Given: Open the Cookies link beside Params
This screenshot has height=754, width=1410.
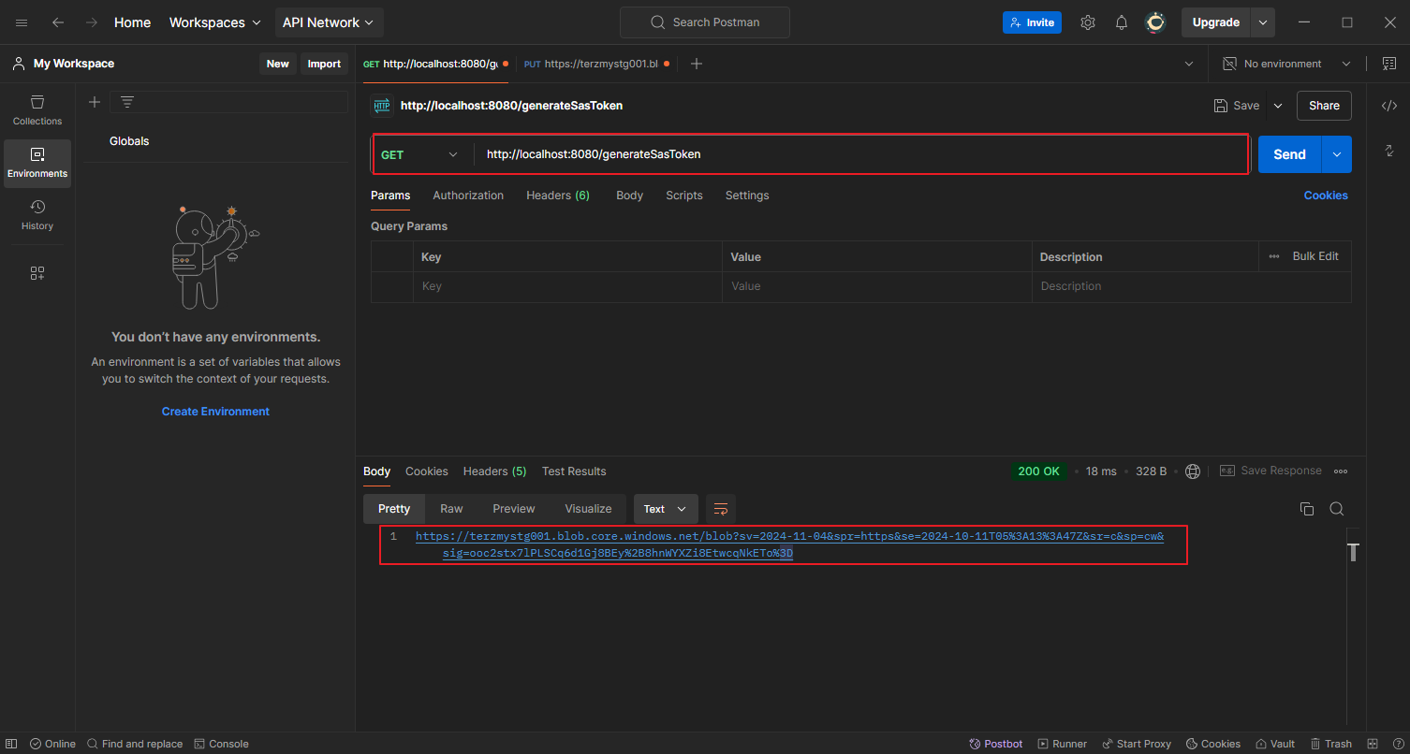Looking at the screenshot, I should coord(1326,196).
